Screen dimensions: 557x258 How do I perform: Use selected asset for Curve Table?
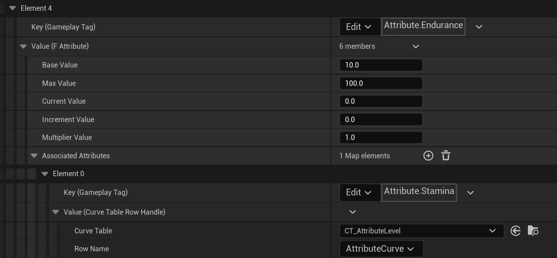click(516, 231)
